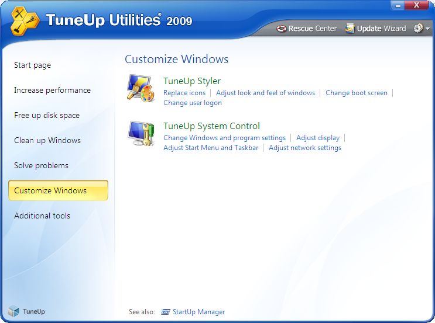This screenshot has width=435, height=323.
Task: Click Change boot screen link
Action: tap(357, 93)
